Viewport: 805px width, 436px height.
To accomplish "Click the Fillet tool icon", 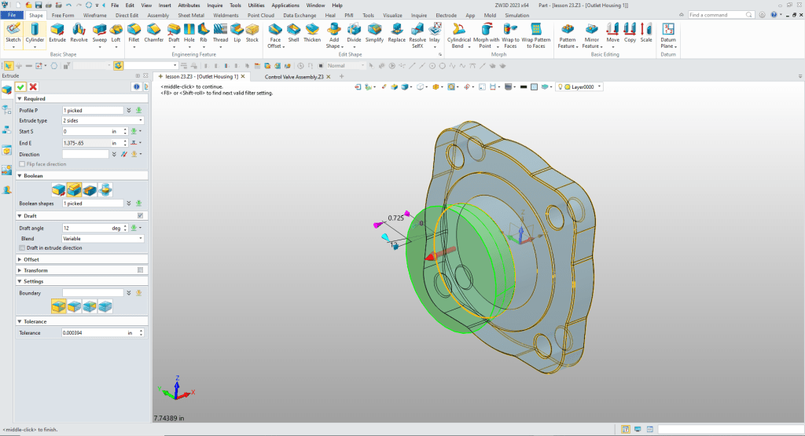I will 134,32.
